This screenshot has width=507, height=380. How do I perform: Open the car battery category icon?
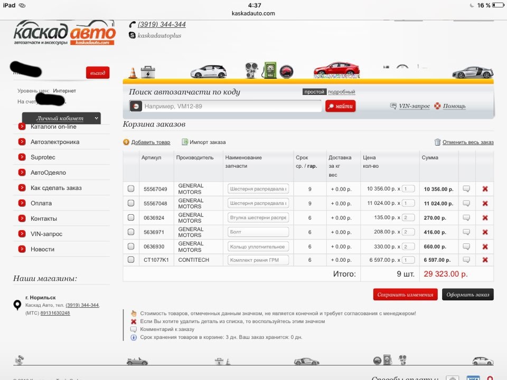coord(148,72)
